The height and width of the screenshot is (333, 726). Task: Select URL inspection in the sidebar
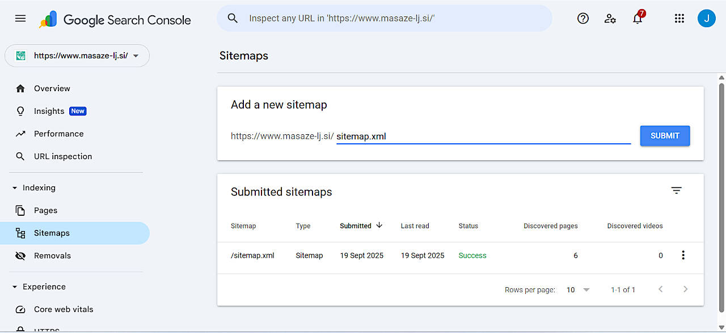tap(62, 156)
